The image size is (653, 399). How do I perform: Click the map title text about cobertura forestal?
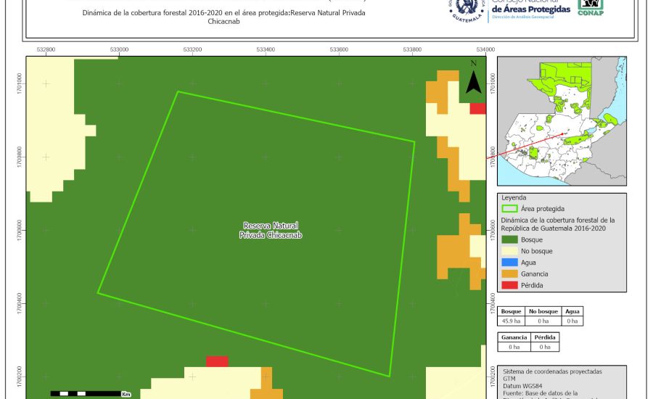pyautogui.click(x=223, y=17)
